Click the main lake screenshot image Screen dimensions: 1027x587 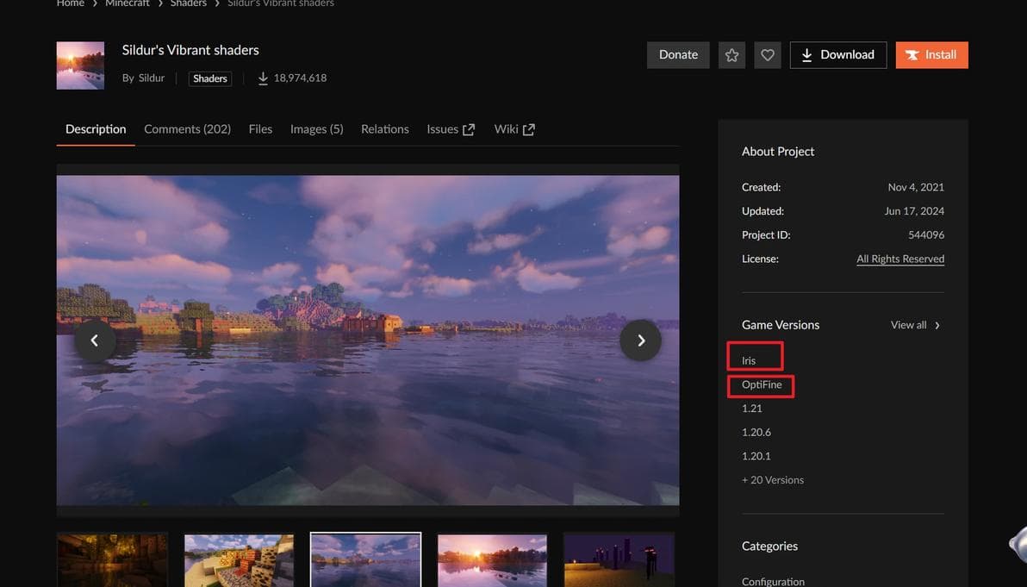tap(367, 340)
